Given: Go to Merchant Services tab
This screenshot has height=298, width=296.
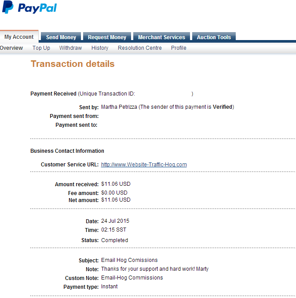Looking at the screenshot, I should click(x=161, y=37).
